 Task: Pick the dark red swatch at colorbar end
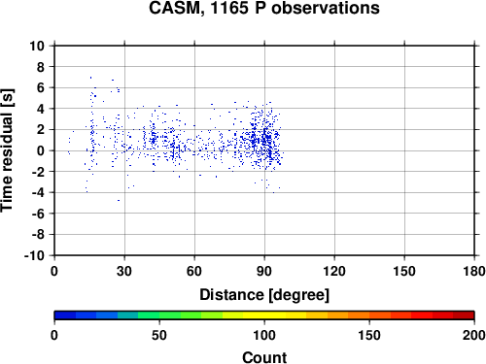pyautogui.click(x=464, y=315)
